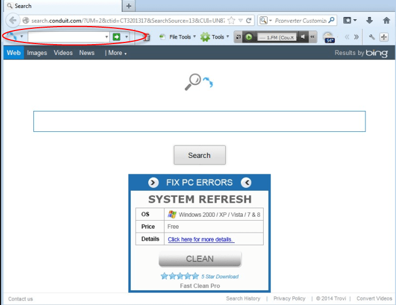Open the URL history dropdown arrow
396x305 pixels.
(240, 20)
